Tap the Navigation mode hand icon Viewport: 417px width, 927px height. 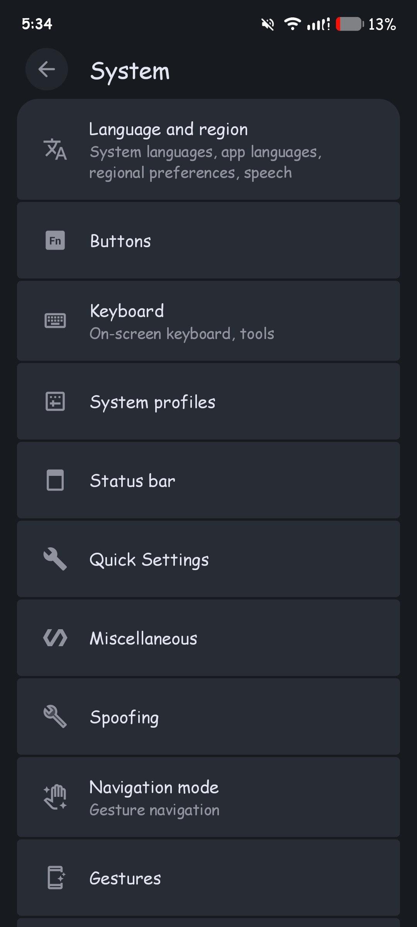55,797
